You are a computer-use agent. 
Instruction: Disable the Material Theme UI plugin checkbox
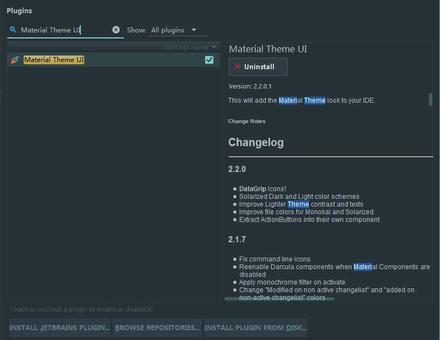209,60
